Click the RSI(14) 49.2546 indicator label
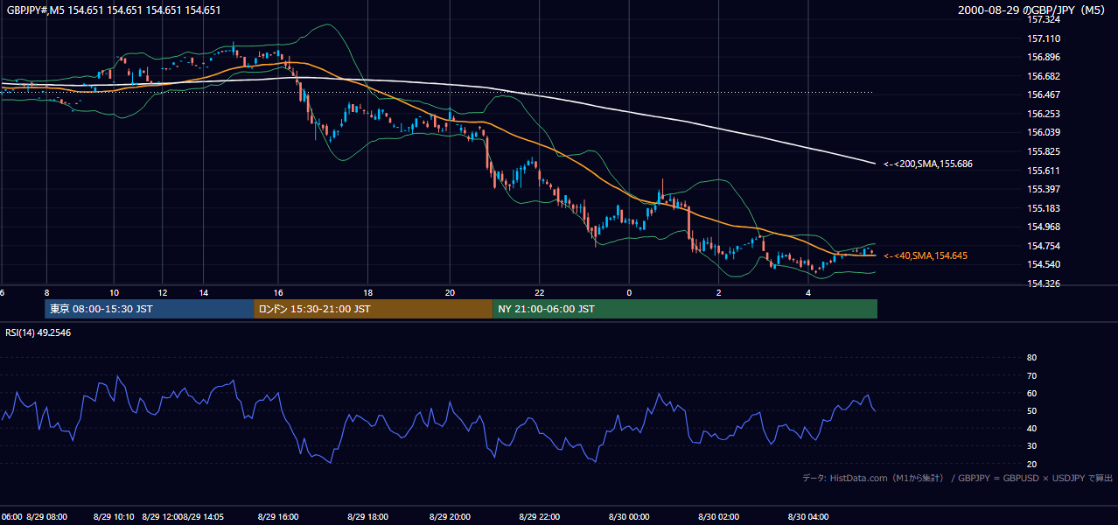Viewport: 1118px width, 525px height. pos(38,332)
